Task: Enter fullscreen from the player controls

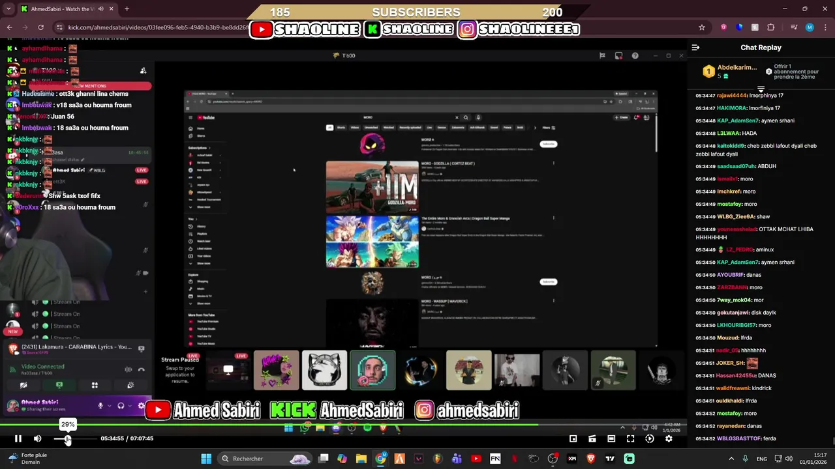Action: 630,439
